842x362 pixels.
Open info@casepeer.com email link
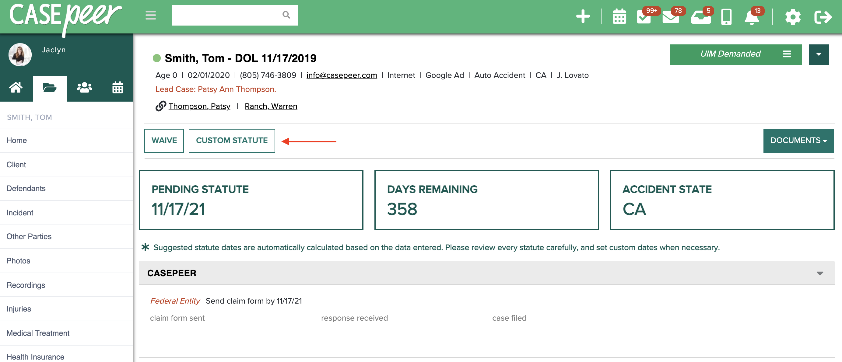(x=342, y=75)
